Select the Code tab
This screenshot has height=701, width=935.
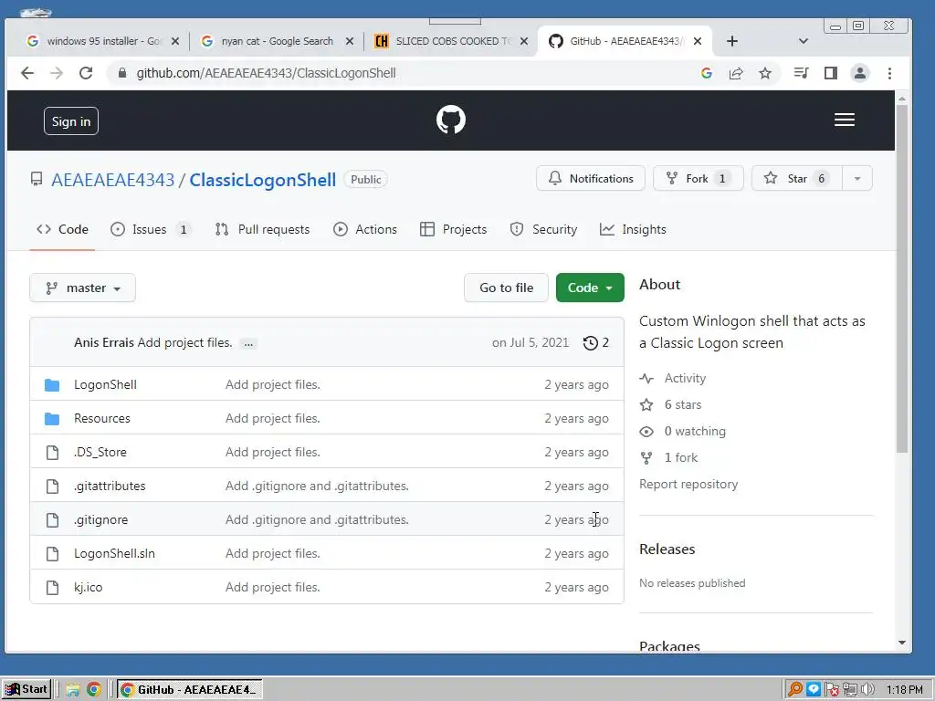[62, 229]
